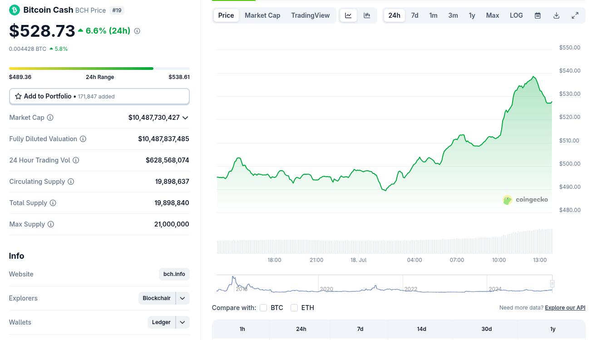Enable ETH comparison checkbox
Viewport: 592px width, 340px height.
(x=294, y=308)
